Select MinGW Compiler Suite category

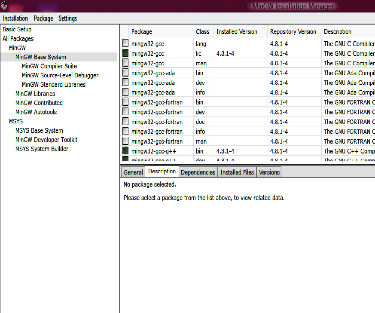click(x=49, y=66)
